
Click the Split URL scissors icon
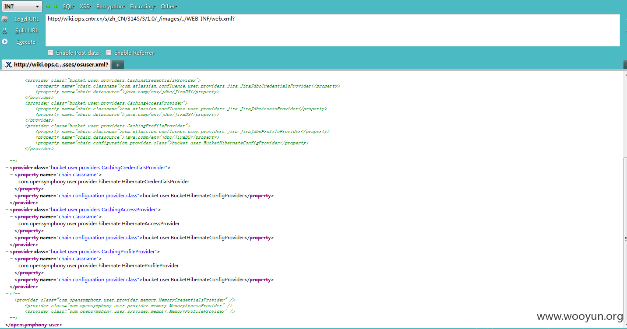tap(4, 31)
